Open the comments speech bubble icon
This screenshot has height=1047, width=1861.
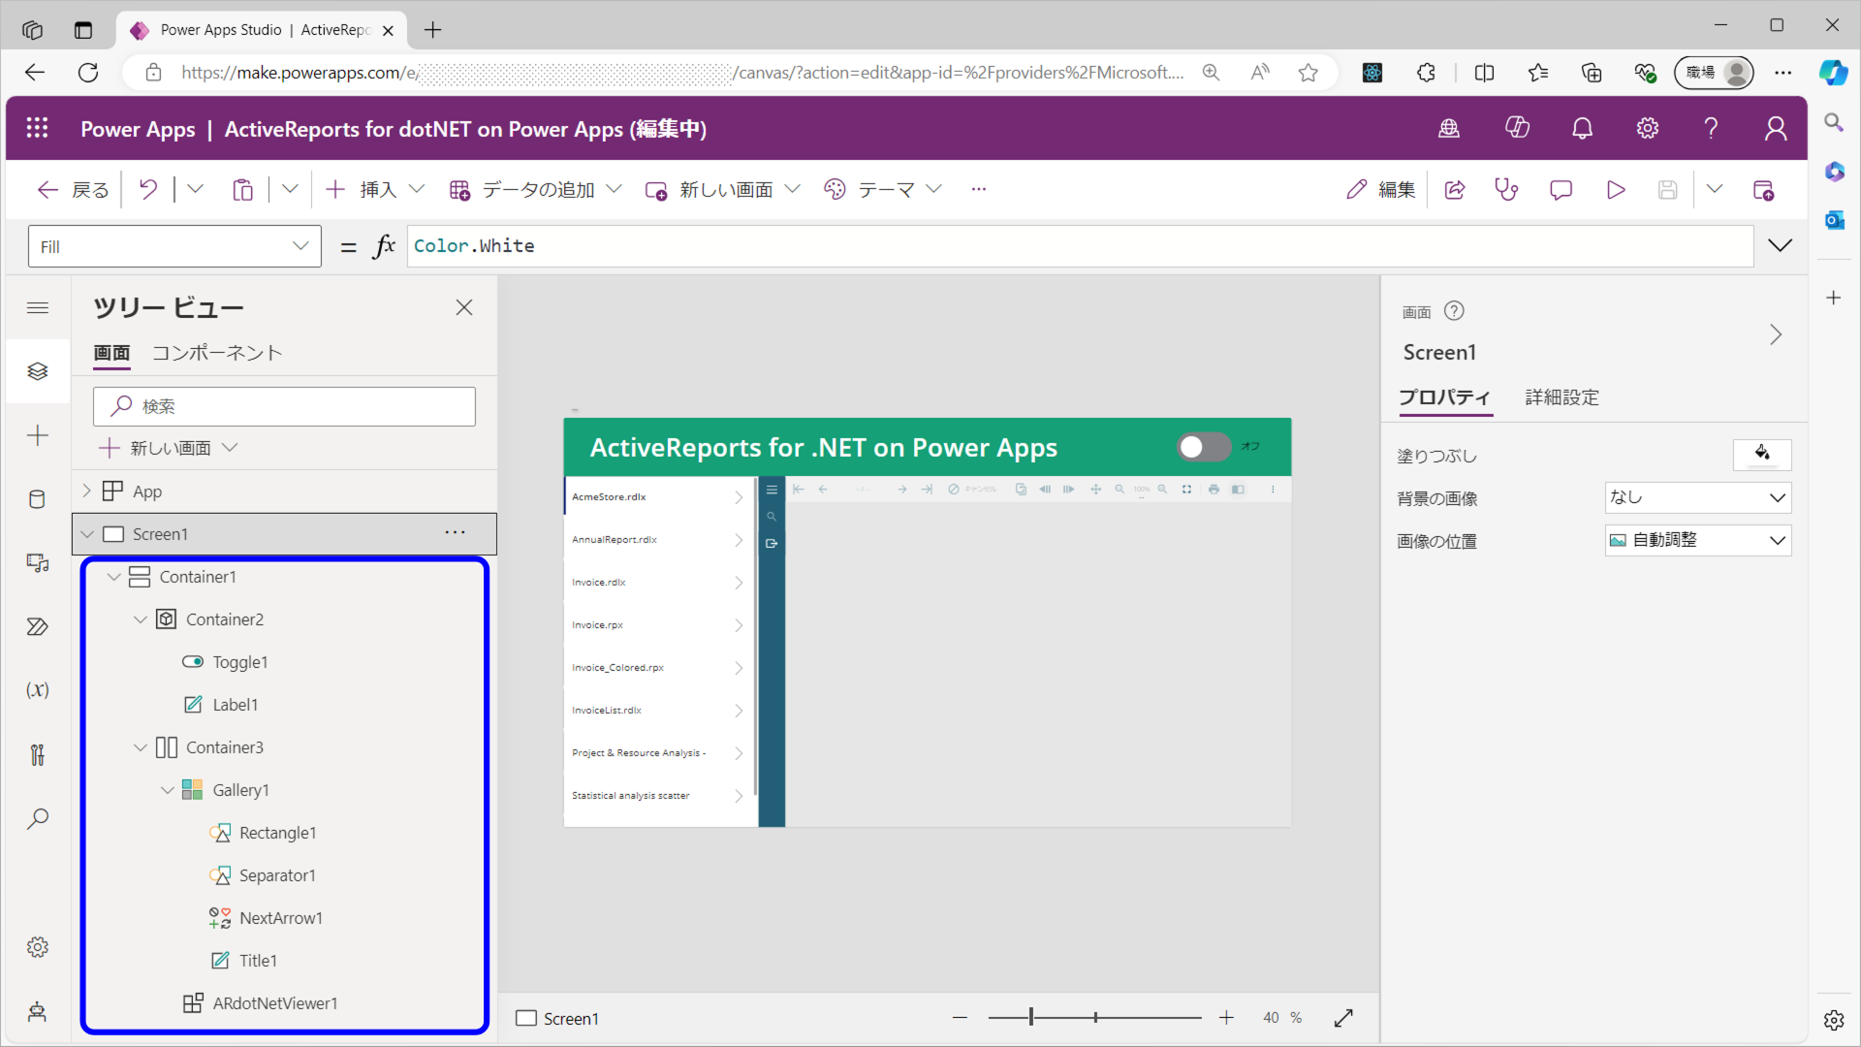(x=1561, y=190)
